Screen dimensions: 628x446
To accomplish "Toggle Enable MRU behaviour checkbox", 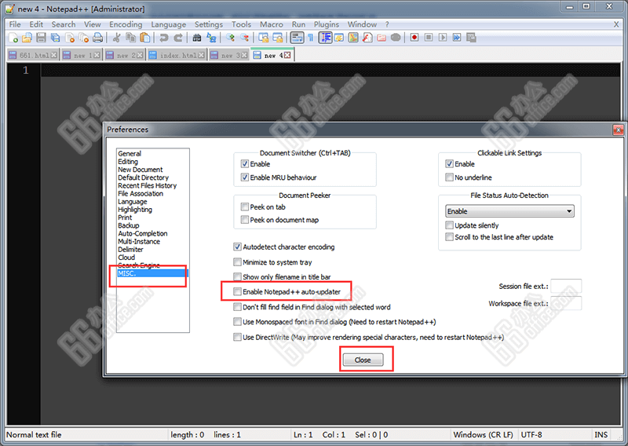I will click(245, 177).
